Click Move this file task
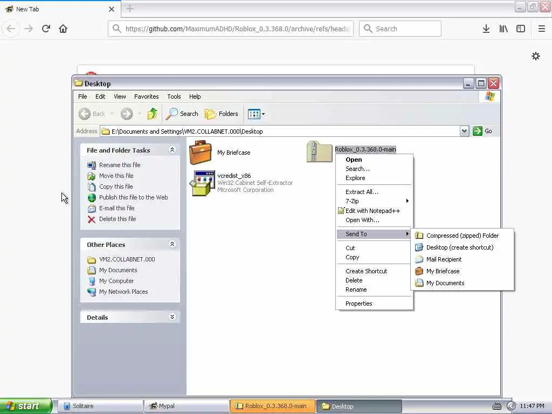The height and width of the screenshot is (414, 552). [x=116, y=176]
